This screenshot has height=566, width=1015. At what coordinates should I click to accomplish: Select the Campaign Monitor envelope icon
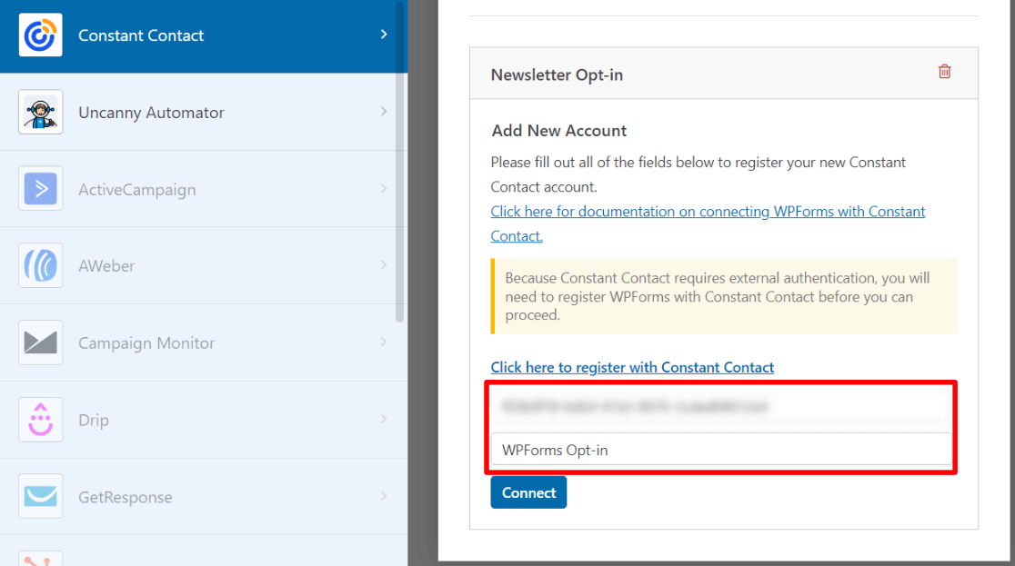[38, 343]
